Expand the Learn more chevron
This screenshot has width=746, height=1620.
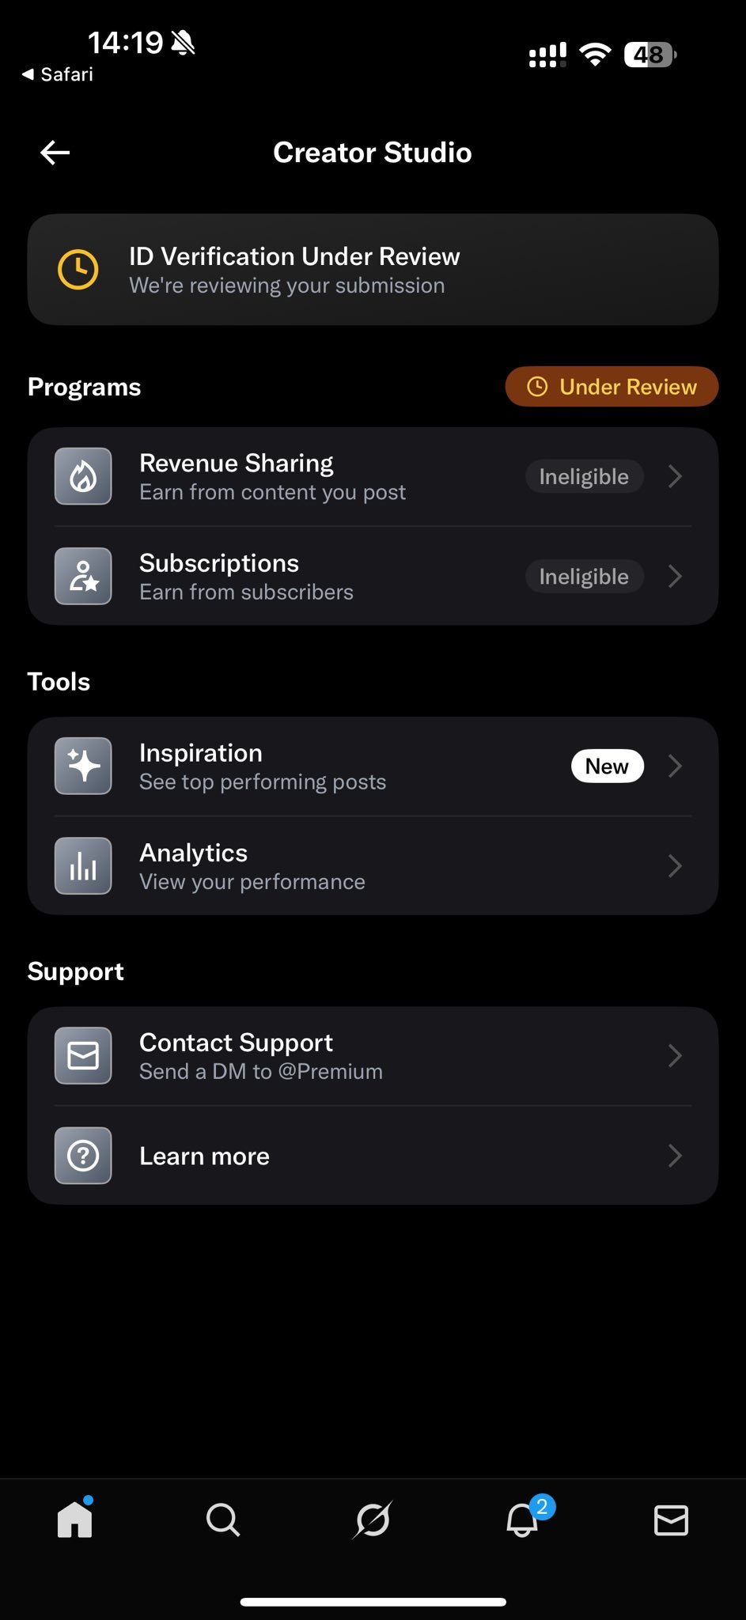pos(675,1156)
